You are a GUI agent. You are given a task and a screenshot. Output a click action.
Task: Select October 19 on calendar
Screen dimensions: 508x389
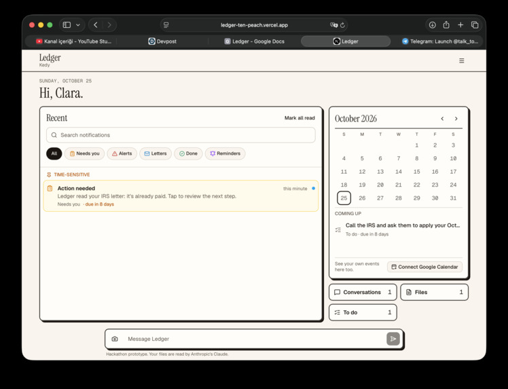tap(362, 185)
